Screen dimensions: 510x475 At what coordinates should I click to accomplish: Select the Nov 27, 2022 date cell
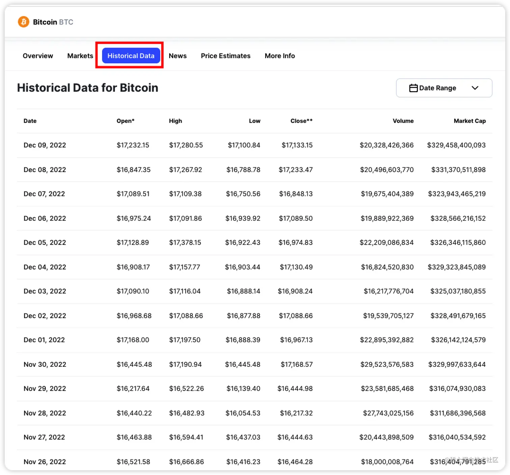pyautogui.click(x=44, y=437)
